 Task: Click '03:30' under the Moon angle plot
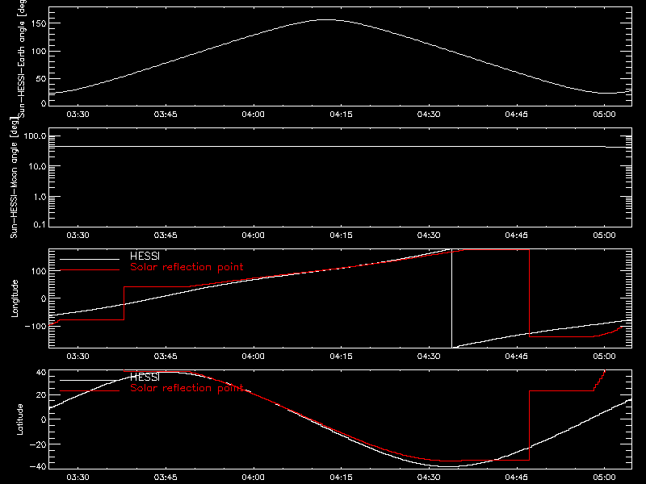(78, 236)
